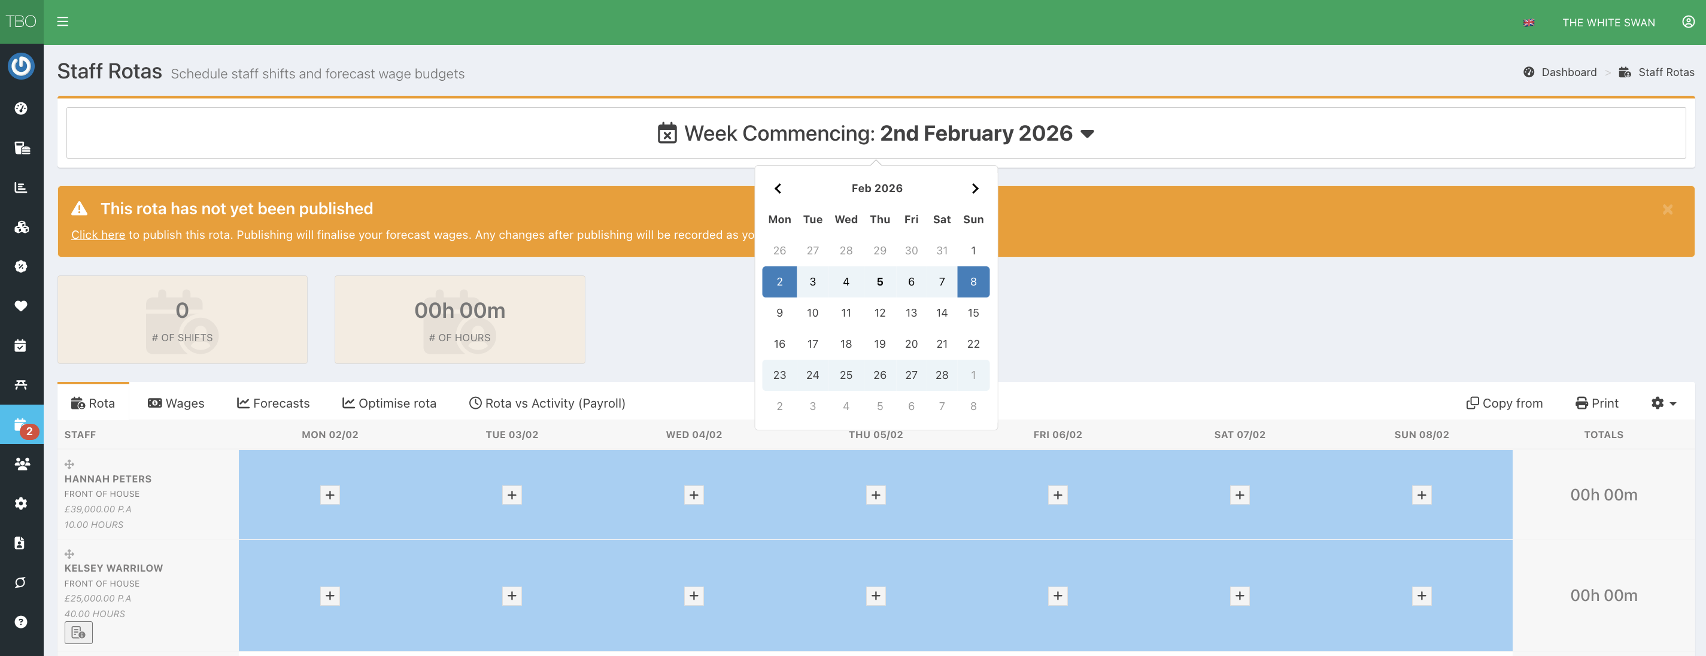Screen dimensions: 1706x656
Task: Click the 'Click here' publish link
Action: [x=98, y=235]
